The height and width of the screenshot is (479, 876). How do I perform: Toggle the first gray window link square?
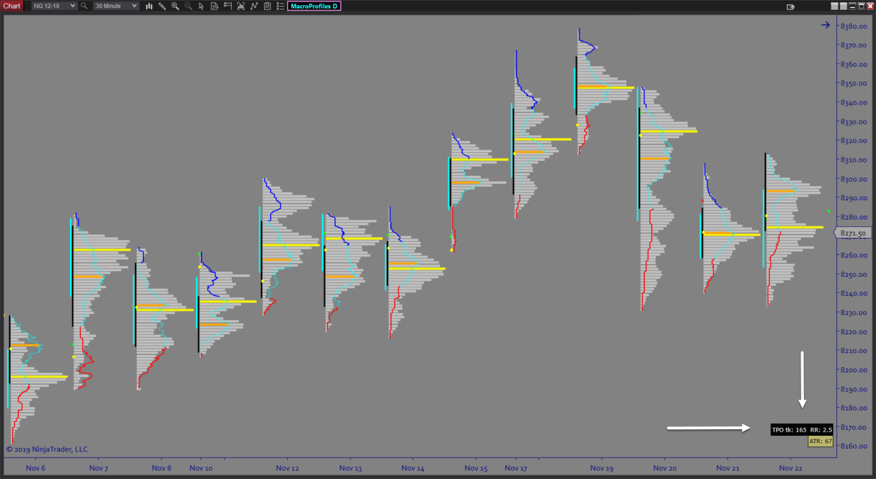tap(834, 6)
